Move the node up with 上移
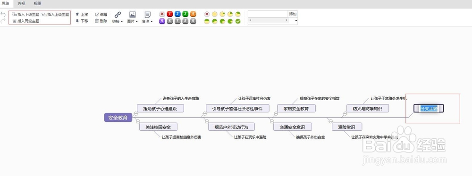The image size is (472, 176). click(x=82, y=14)
